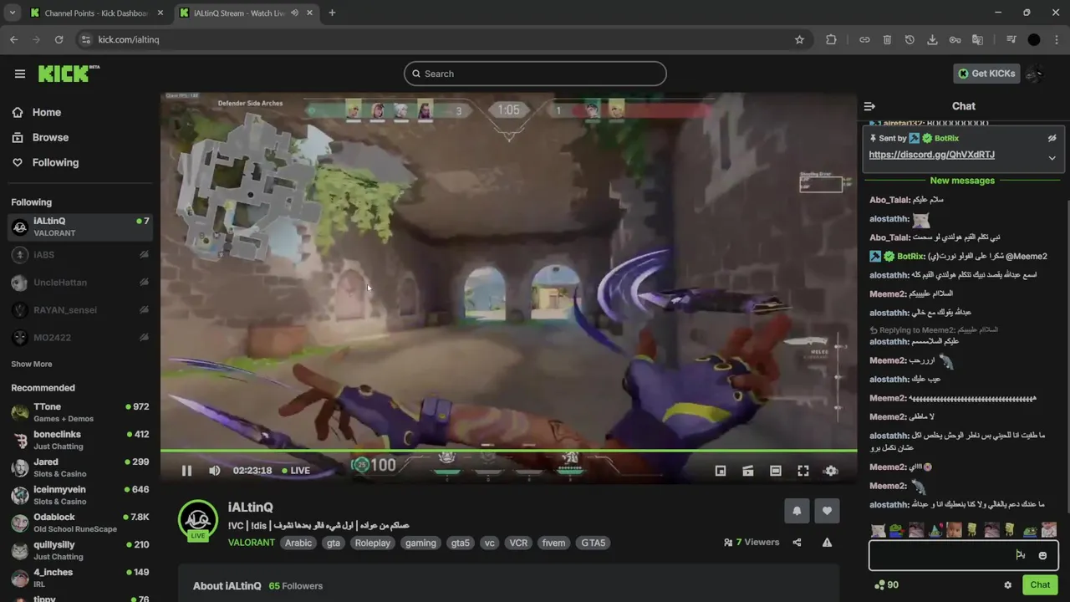Screen dimensions: 1070x602
Task: Open chat settings gear icon
Action: (1007, 585)
